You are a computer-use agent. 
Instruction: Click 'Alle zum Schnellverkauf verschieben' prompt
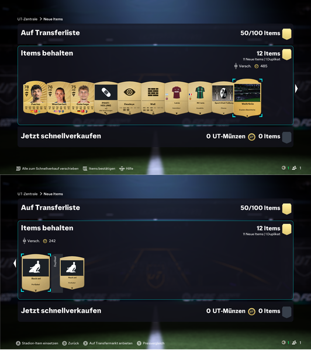coord(47,169)
